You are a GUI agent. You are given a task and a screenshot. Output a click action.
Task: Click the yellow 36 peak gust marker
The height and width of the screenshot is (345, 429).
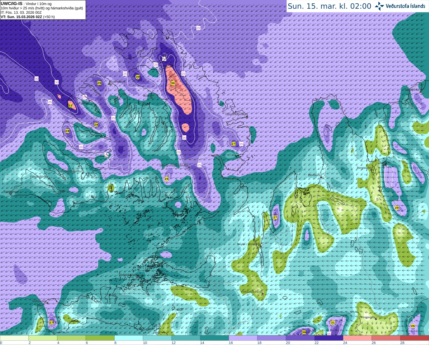(173, 83)
